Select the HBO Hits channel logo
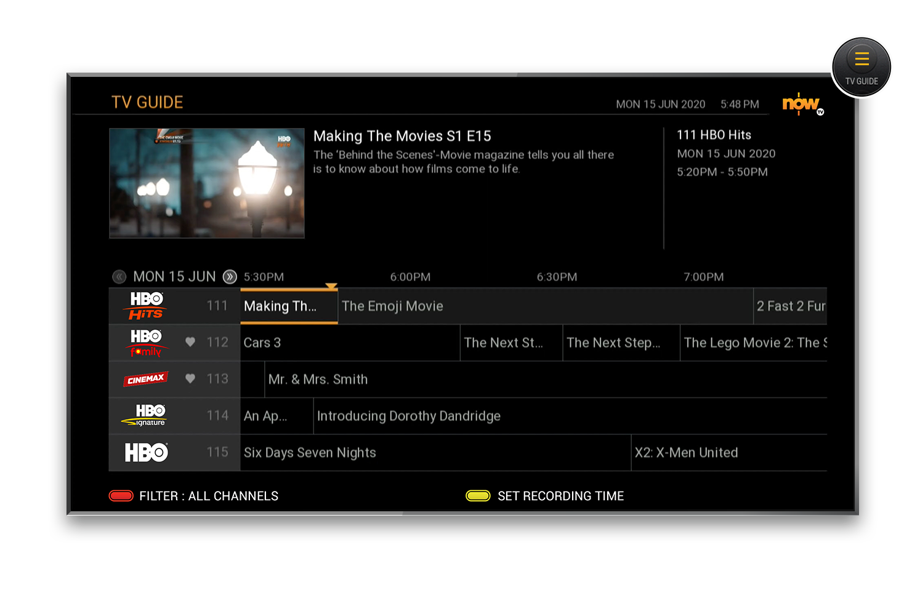920x590 pixels. tap(146, 306)
